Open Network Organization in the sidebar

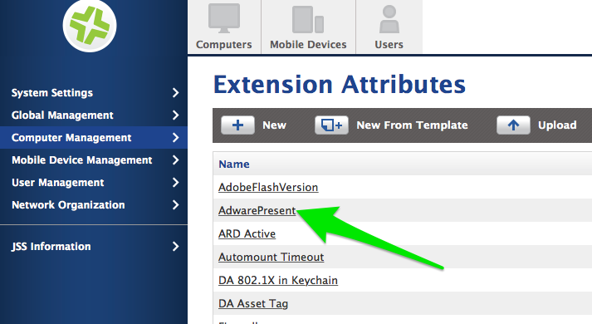pos(94,204)
